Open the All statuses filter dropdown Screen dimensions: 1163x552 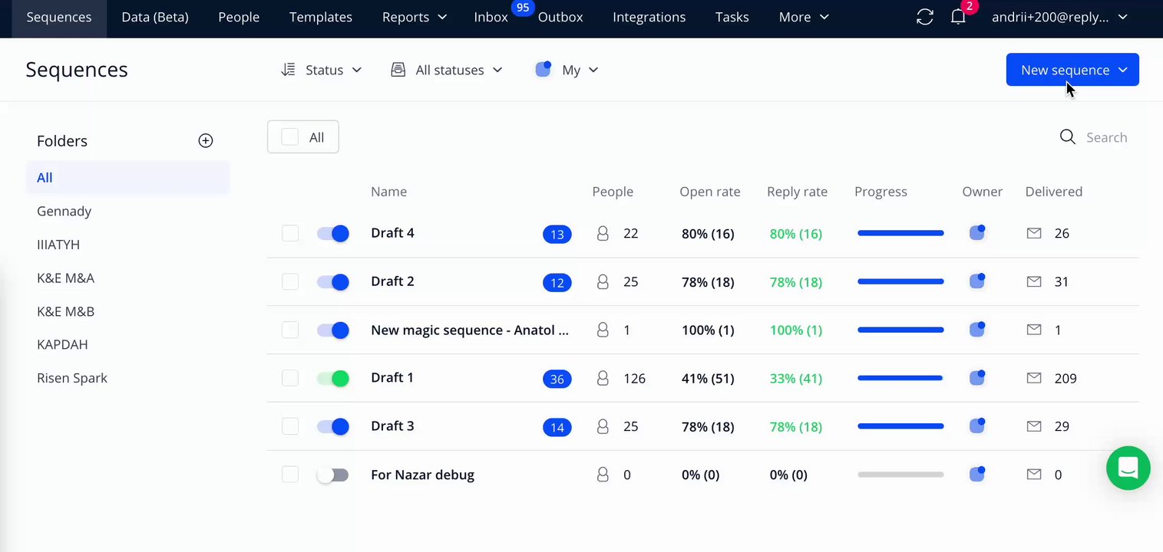pyautogui.click(x=447, y=70)
